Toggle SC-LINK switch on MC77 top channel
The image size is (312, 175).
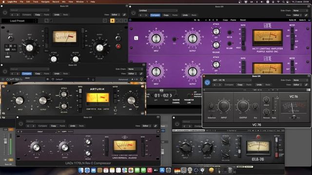230,43
